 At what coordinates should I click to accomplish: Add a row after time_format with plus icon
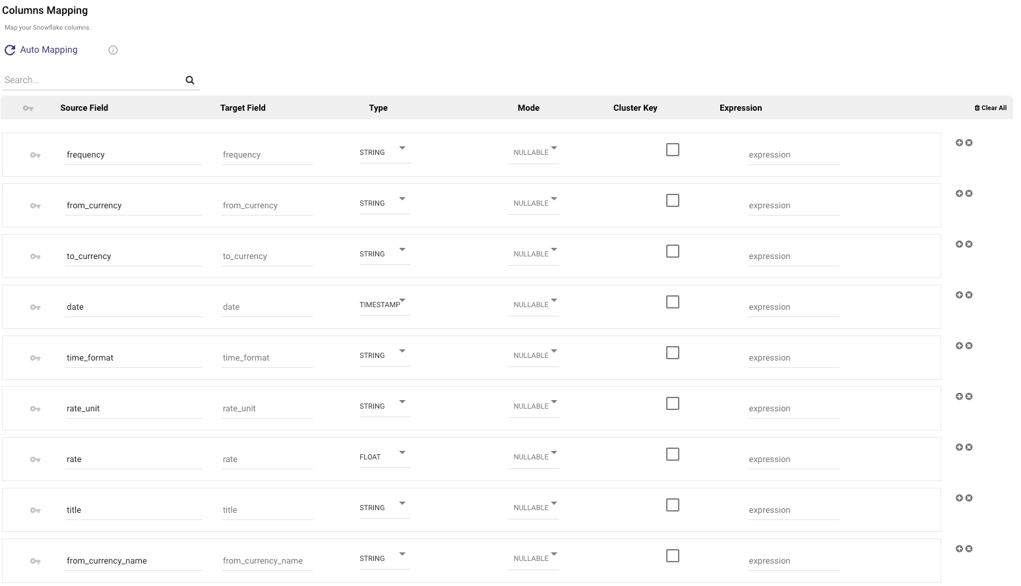pos(959,346)
